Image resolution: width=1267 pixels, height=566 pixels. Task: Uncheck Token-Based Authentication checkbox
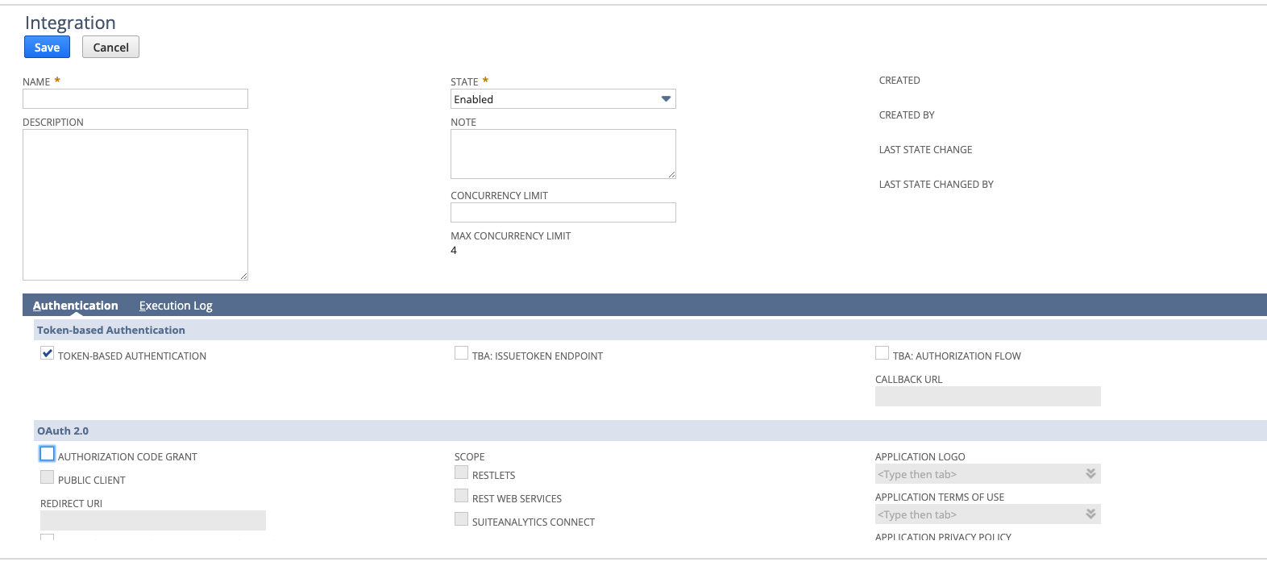click(x=48, y=353)
